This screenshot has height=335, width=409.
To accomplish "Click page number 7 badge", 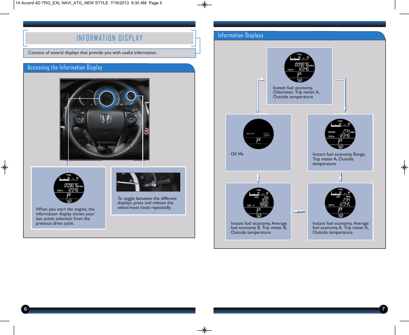I will 383,309.
